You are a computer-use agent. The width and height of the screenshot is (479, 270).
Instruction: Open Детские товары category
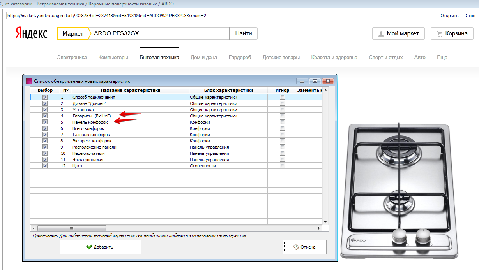tap(281, 57)
